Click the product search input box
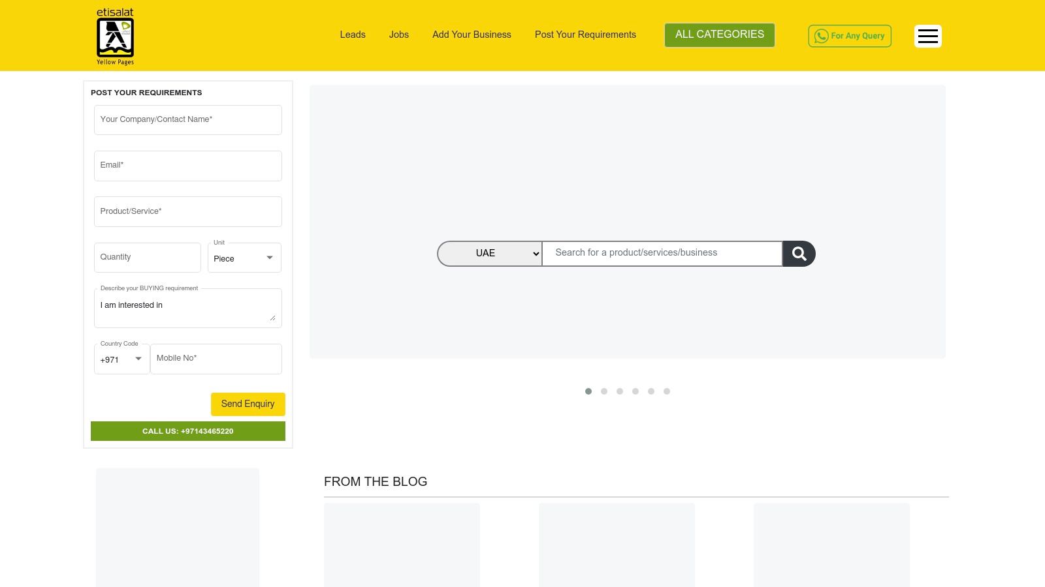Screen dimensions: 1045x587 coord(662,253)
